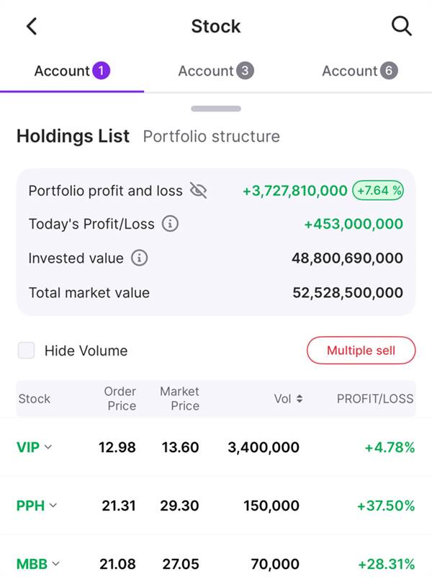Viewport: 432px width, 577px height.
Task: Open the search magnifier icon
Action: 401,27
